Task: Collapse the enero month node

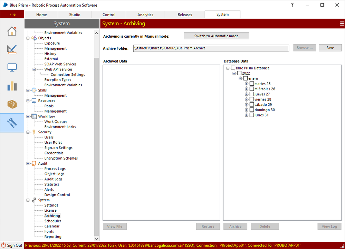Action: coord(240,78)
